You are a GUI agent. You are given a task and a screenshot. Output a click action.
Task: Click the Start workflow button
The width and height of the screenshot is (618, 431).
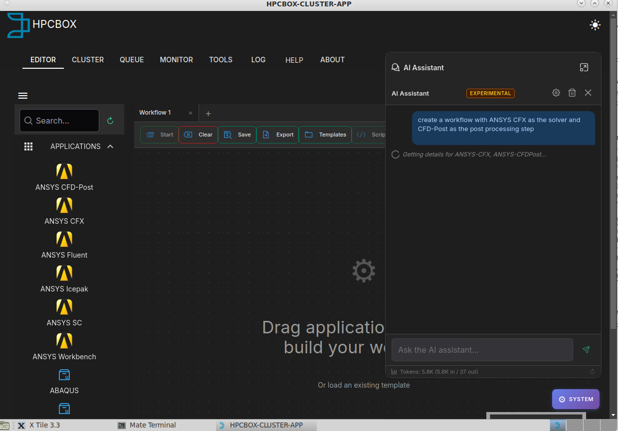point(160,135)
